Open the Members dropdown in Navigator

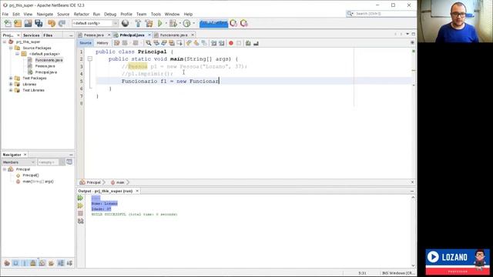18,162
